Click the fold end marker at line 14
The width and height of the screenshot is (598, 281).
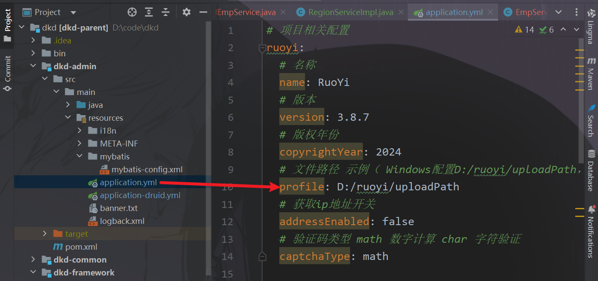[x=262, y=257]
